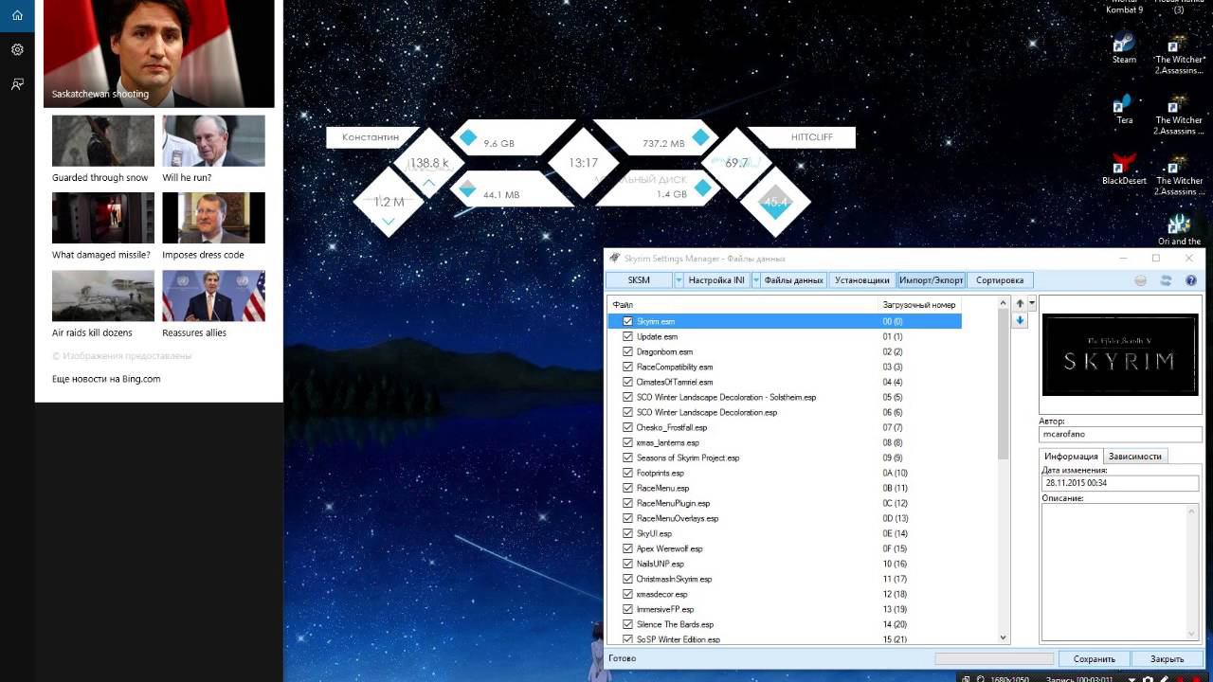Open the Импорт/Экспорт section
The image size is (1213, 682).
[932, 280]
